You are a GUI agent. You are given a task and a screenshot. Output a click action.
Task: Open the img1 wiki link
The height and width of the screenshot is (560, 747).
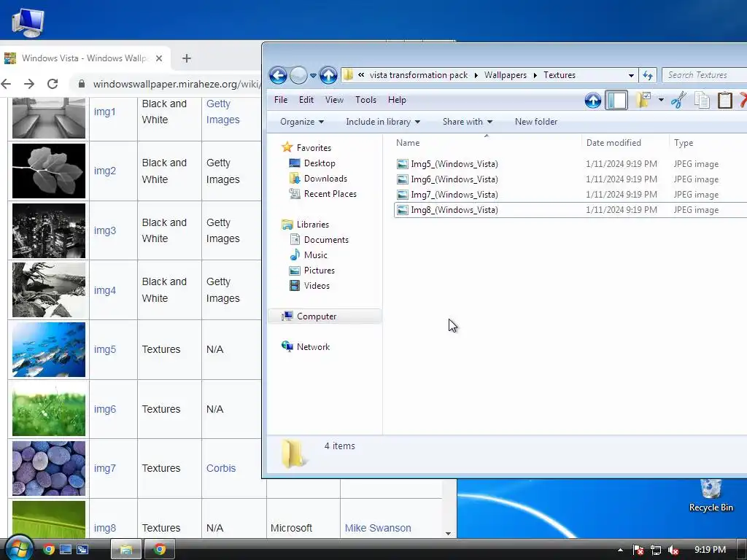[x=105, y=112]
